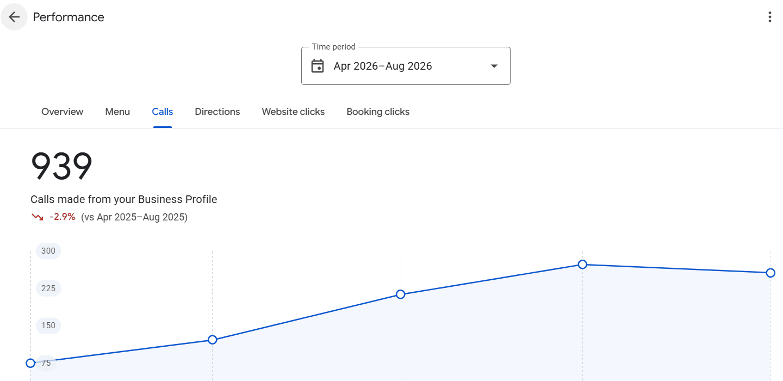The height and width of the screenshot is (381, 783).
Task: Click the calendar icon in Time period
Action: coord(318,66)
